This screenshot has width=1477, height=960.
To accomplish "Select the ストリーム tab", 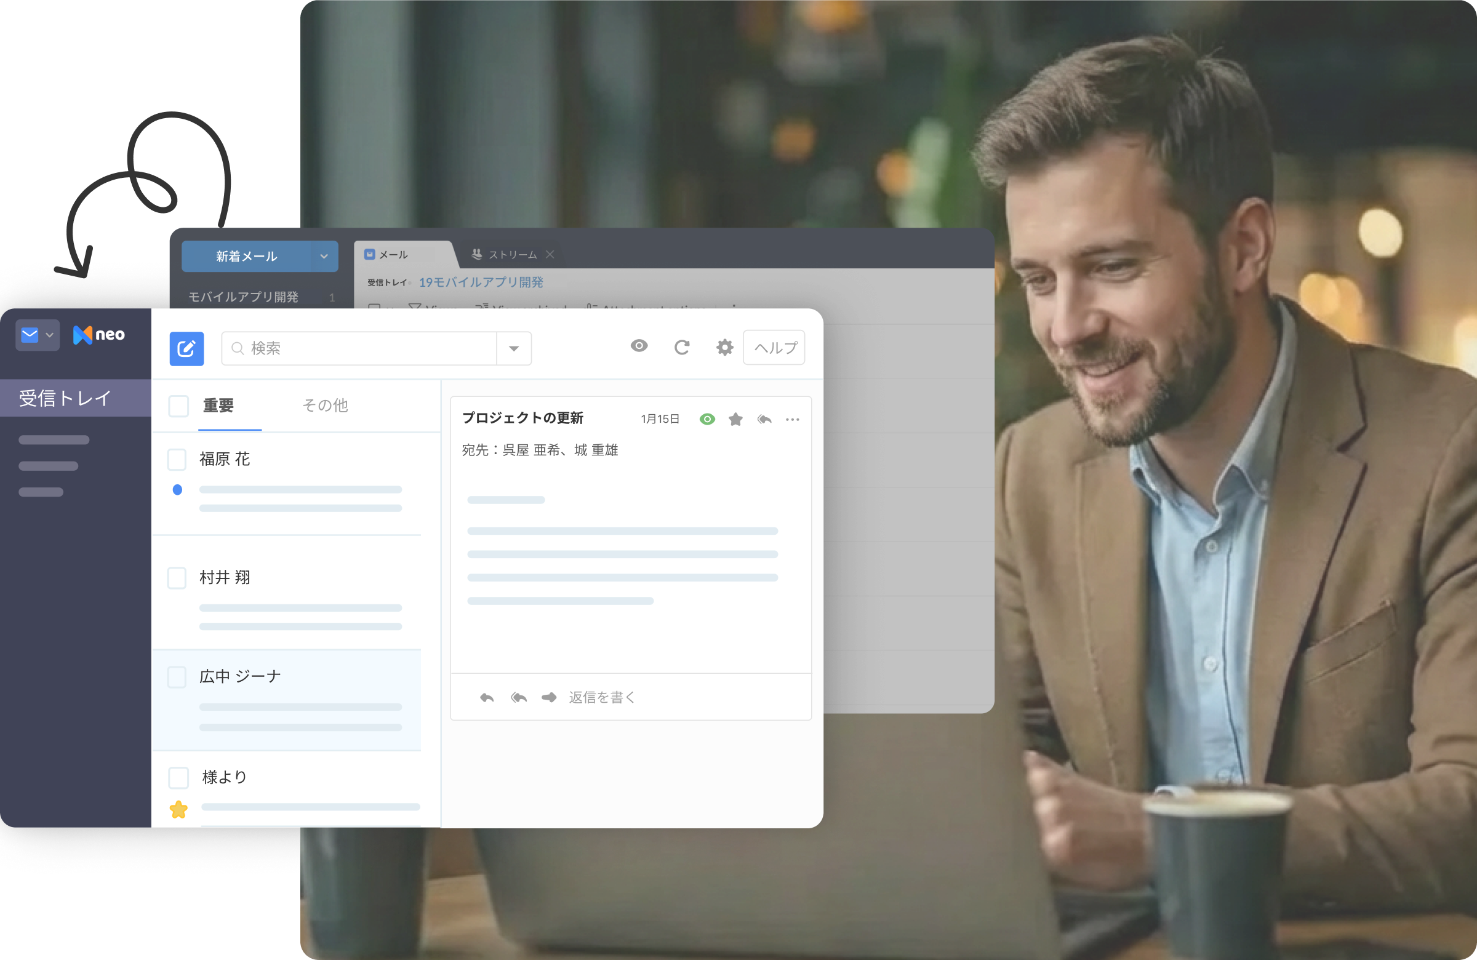I will tap(511, 255).
